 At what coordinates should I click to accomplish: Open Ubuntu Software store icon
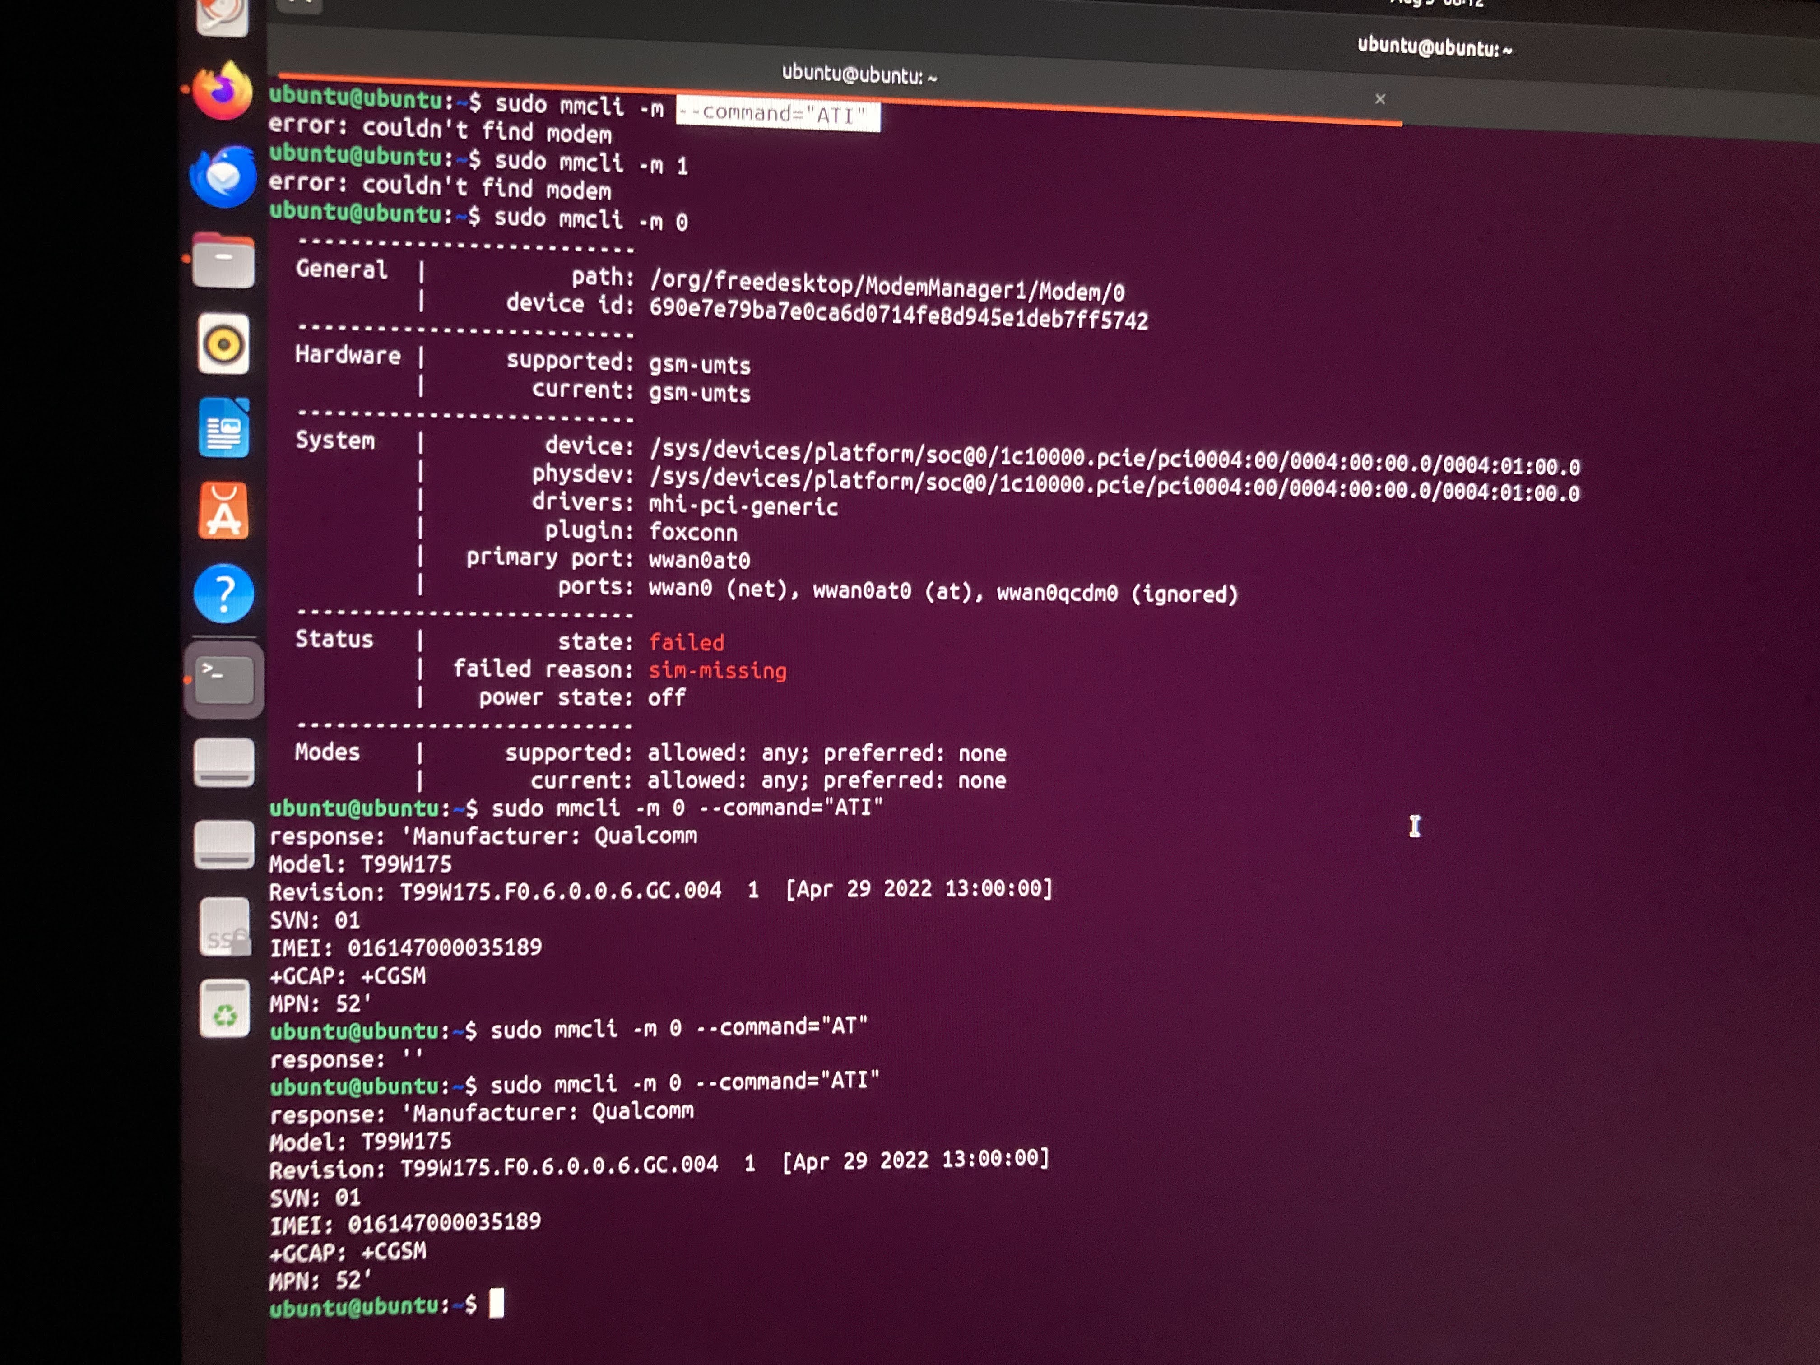click(224, 511)
